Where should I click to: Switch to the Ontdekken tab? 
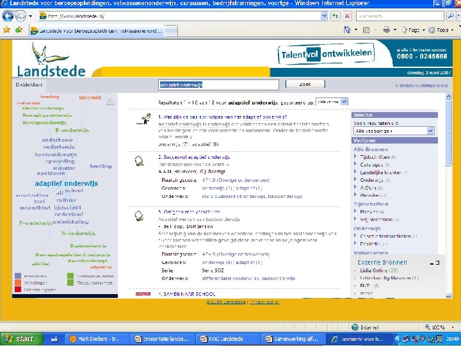coord(29,85)
